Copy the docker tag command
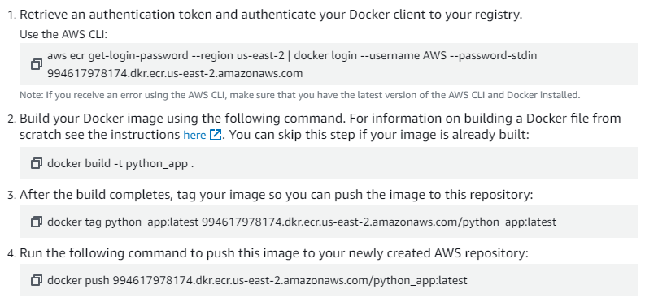This screenshot has width=645, height=302. 37,222
